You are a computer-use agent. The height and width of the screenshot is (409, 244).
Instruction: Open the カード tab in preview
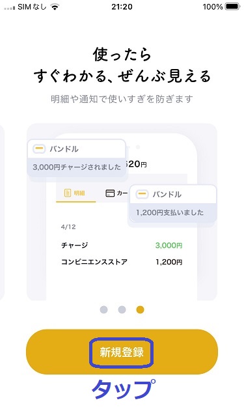(x=116, y=193)
